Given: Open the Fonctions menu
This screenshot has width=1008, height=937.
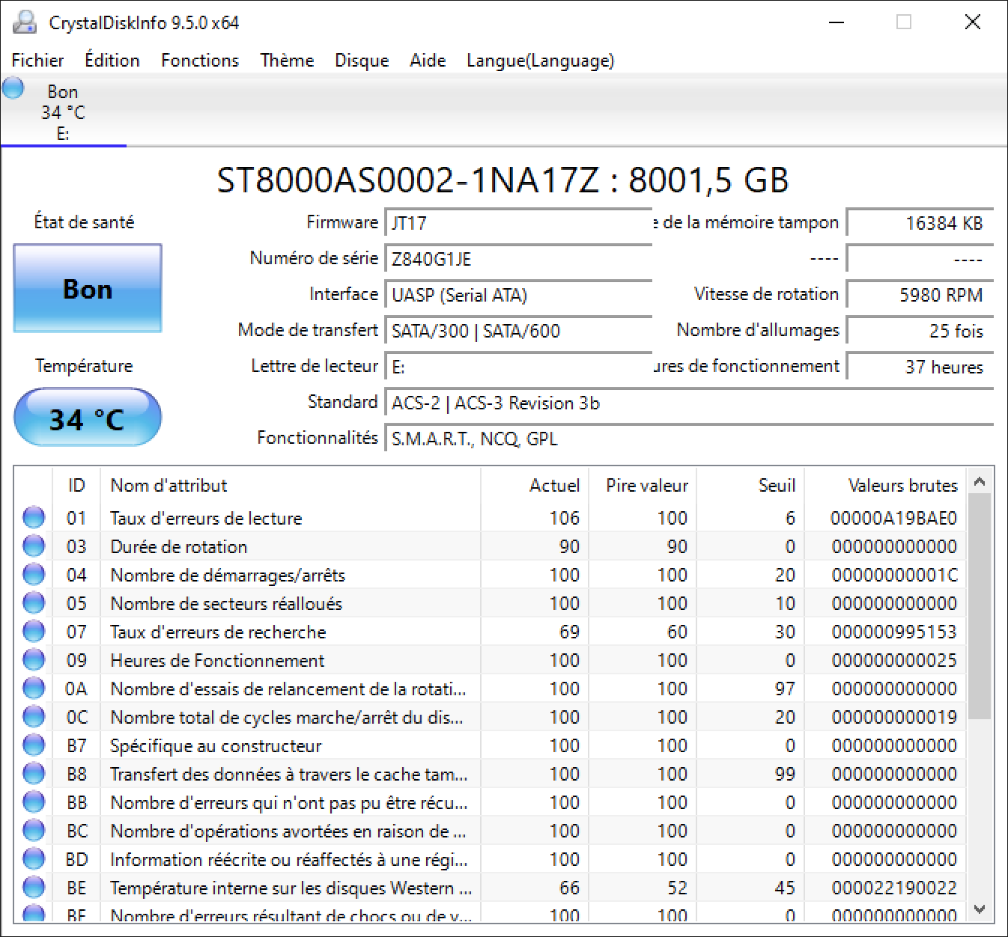Looking at the screenshot, I should [x=200, y=61].
